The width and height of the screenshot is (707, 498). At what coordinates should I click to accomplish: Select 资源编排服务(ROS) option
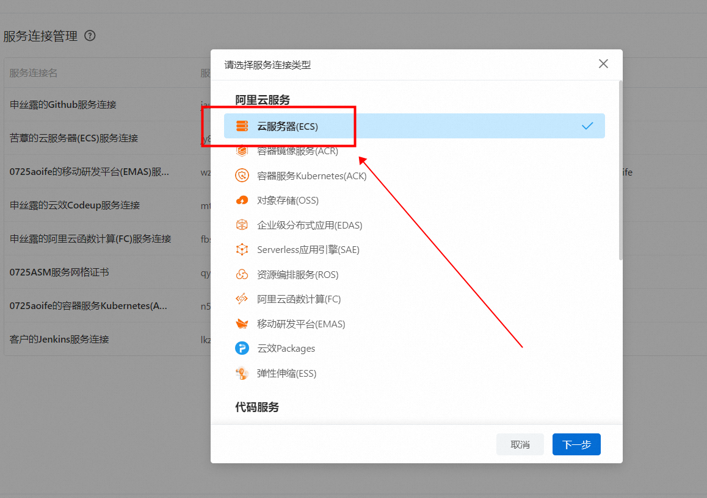[x=415, y=274]
